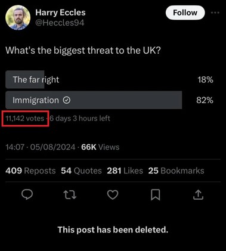The width and height of the screenshot is (226, 251).
Task: Click the 14:07 05/08/2024 timestamp
Action: point(41,147)
